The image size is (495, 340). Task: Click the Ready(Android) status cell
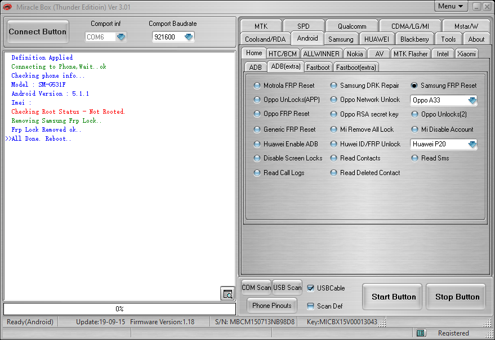coord(30,321)
